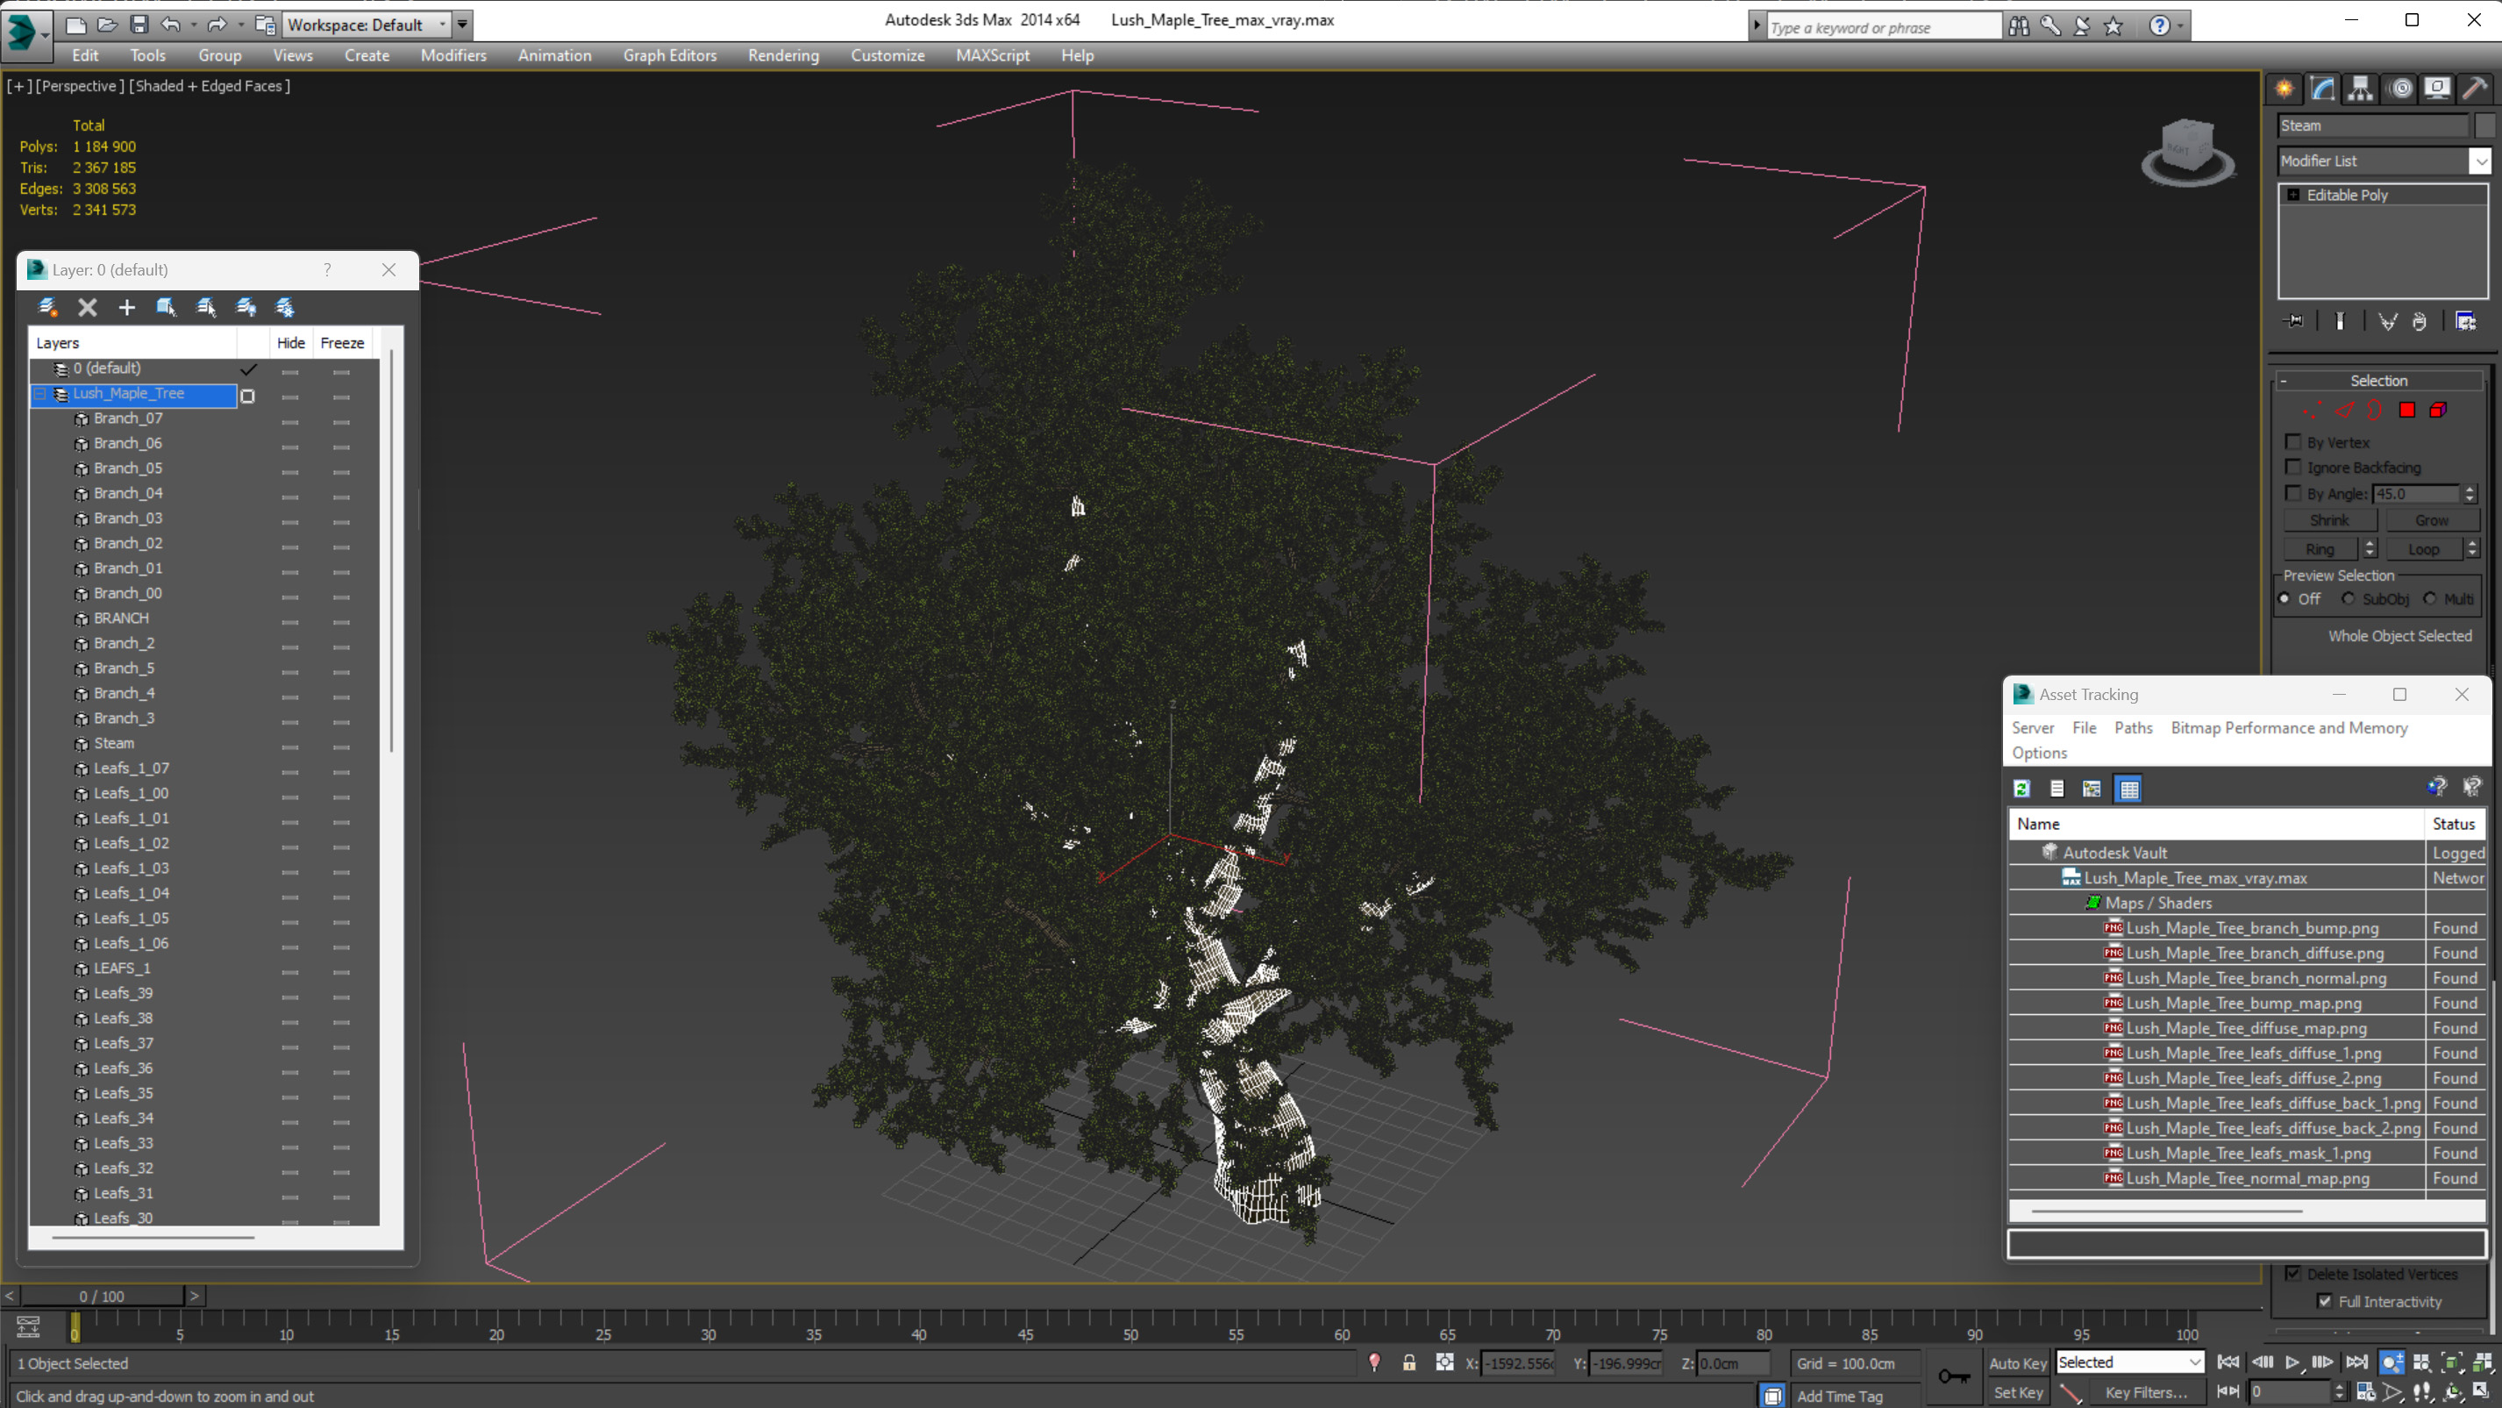Click Add Selected Objects plus icon

126,307
